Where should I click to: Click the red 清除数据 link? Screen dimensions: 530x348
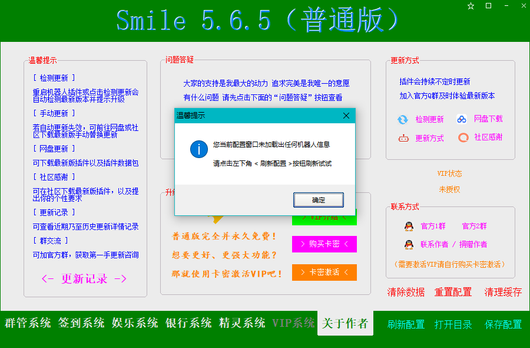[x=406, y=292]
